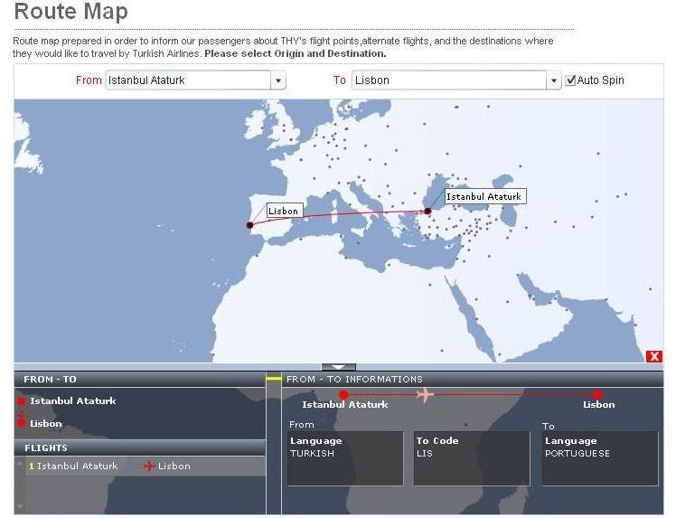This screenshot has height=518, width=676.
Task: Click the red Istanbul Ataturk route endpoint dot
Action: (343, 394)
